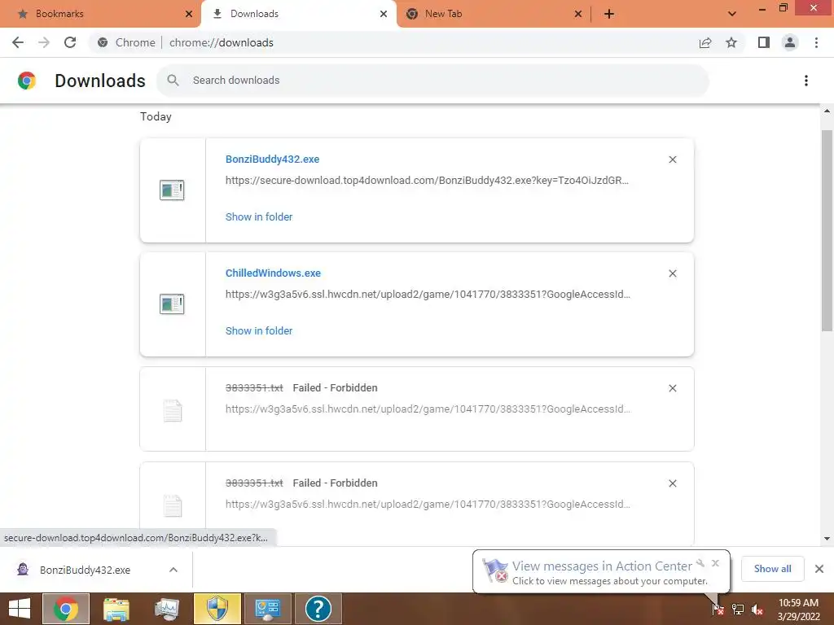Click the Chrome logo beside Downloads heading

[x=27, y=81]
